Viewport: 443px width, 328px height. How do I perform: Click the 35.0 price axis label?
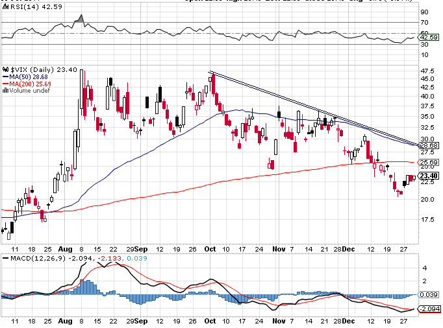coord(427,117)
